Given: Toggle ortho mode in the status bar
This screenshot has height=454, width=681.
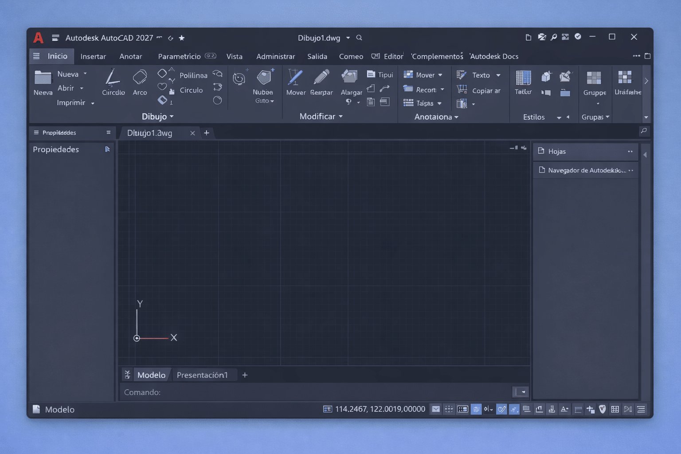Looking at the screenshot, I should click(x=476, y=409).
